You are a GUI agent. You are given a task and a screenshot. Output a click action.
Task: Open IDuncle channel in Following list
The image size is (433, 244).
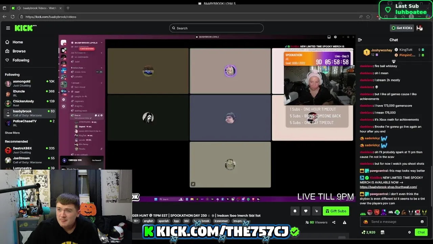click(x=29, y=93)
